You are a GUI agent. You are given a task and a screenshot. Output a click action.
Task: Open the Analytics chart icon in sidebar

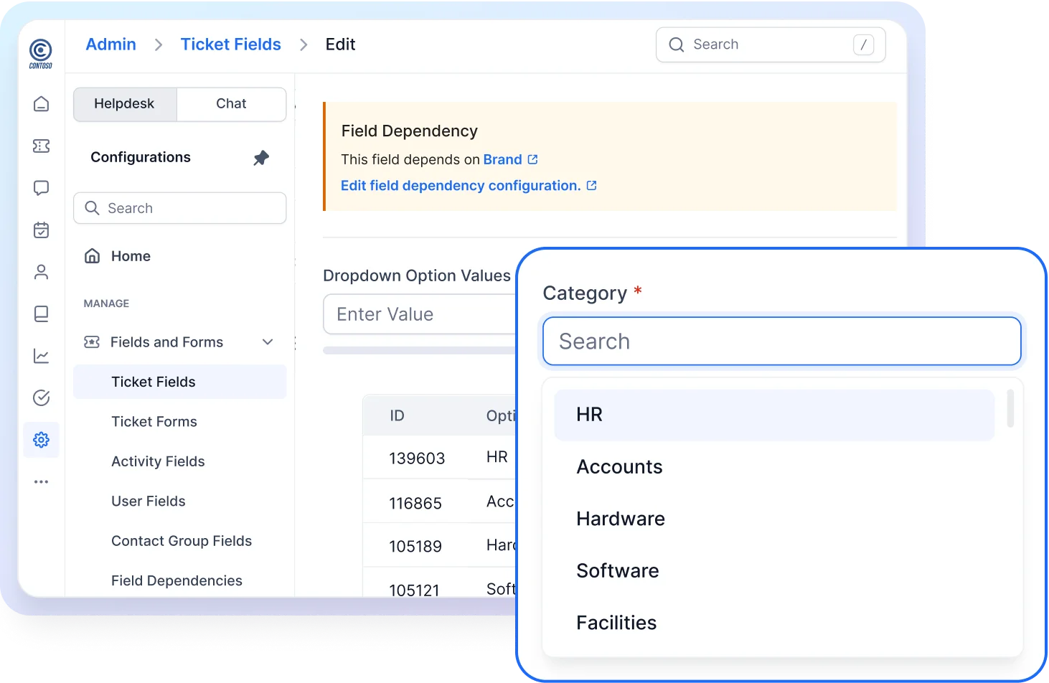[x=41, y=356]
